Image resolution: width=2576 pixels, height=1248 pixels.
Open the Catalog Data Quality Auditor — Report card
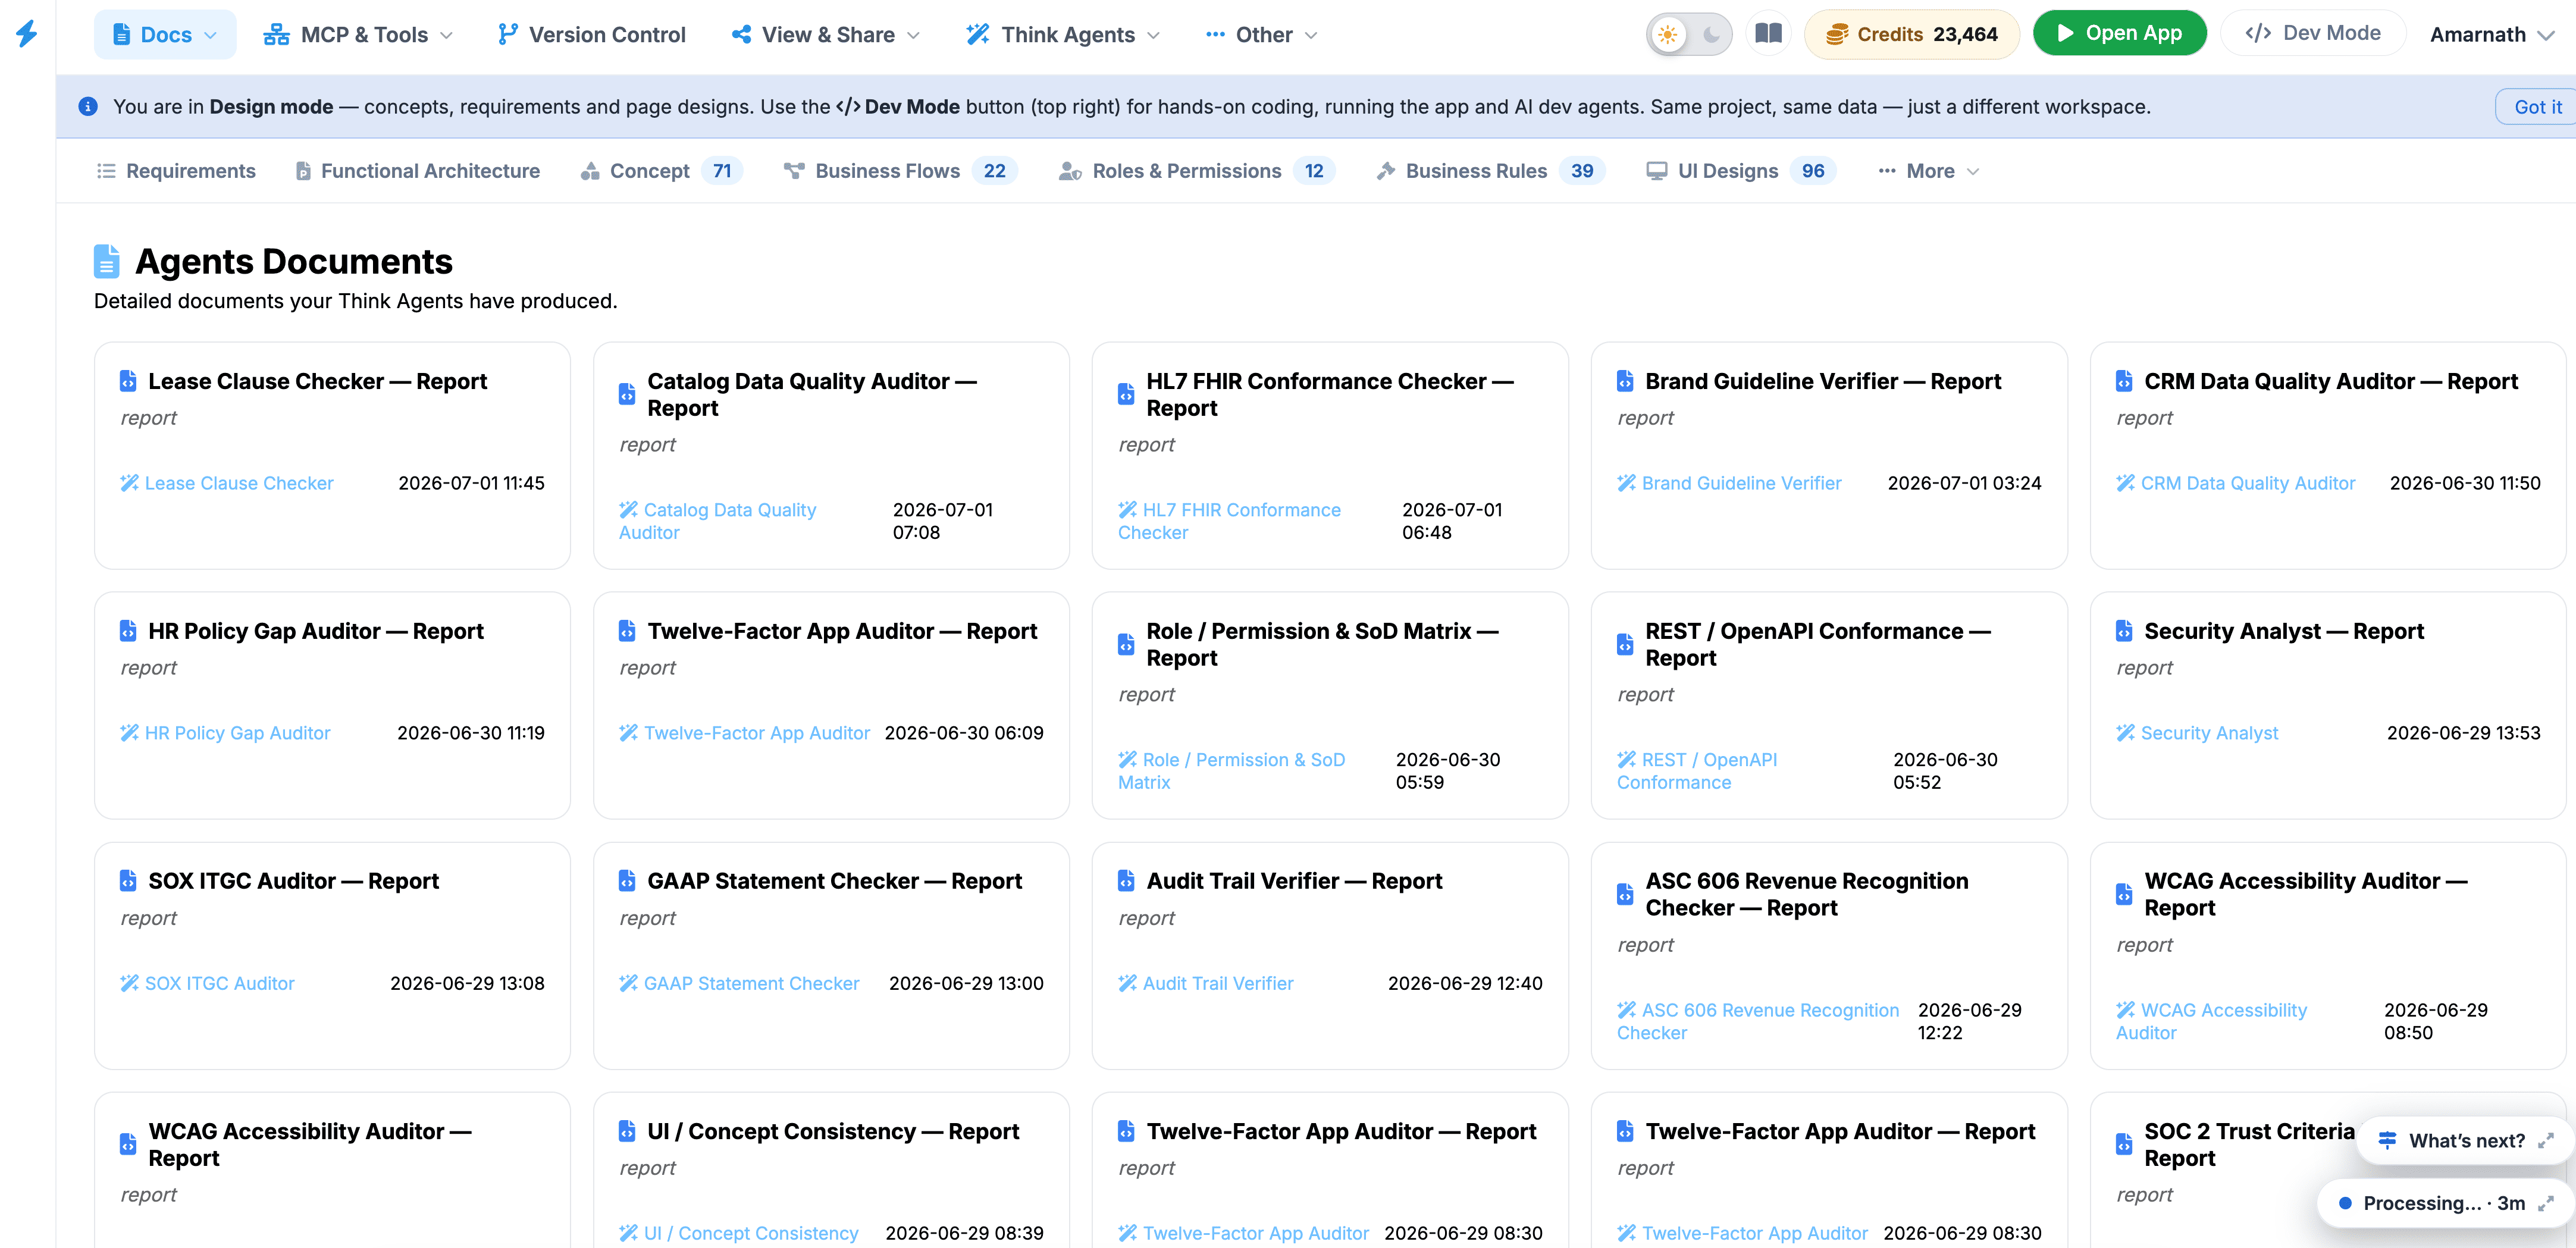831,456
